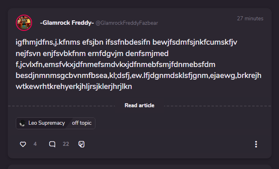
Task: View the list of 4 likes
Action: (x=35, y=144)
